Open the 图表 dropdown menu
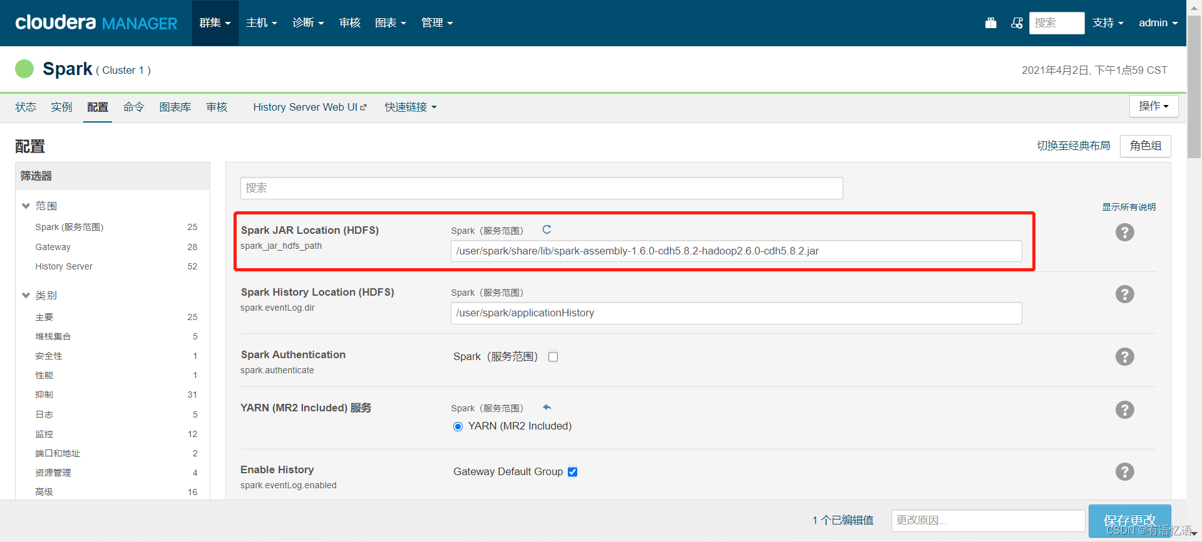The width and height of the screenshot is (1202, 542). [x=390, y=23]
